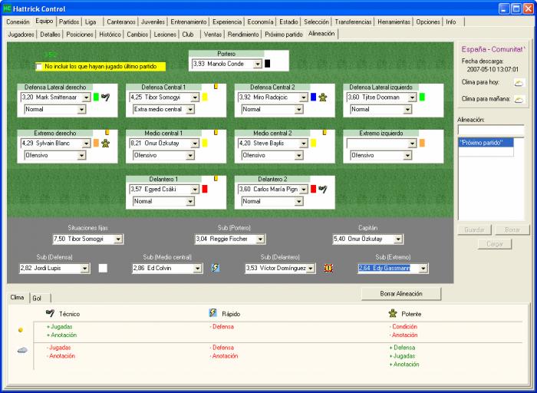
Task: Click the Alineación name input field
Action: (491, 130)
